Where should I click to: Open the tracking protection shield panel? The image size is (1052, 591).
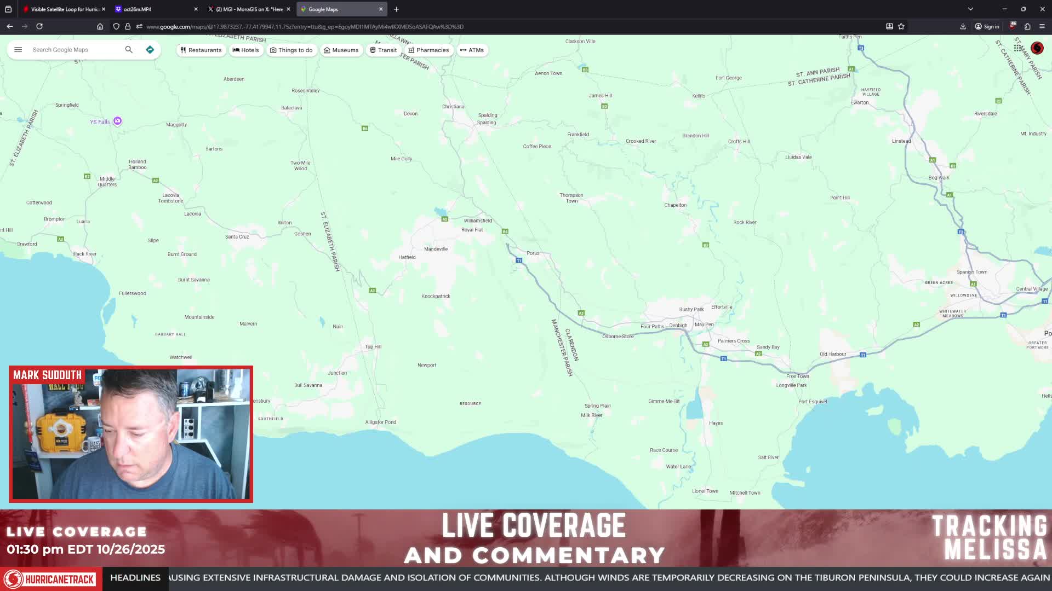coord(116,26)
